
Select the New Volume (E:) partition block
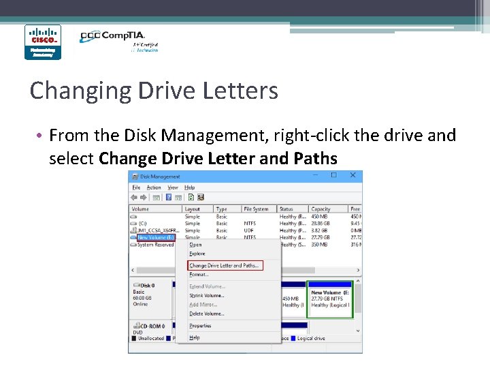pyautogui.click(x=330, y=299)
